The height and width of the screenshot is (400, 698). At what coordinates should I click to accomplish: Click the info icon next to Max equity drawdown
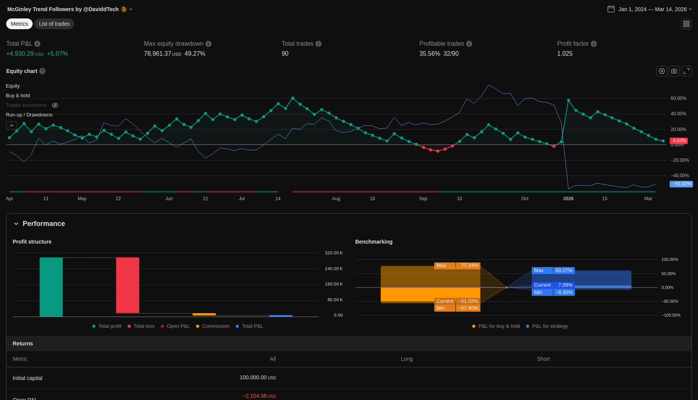pyautogui.click(x=208, y=44)
